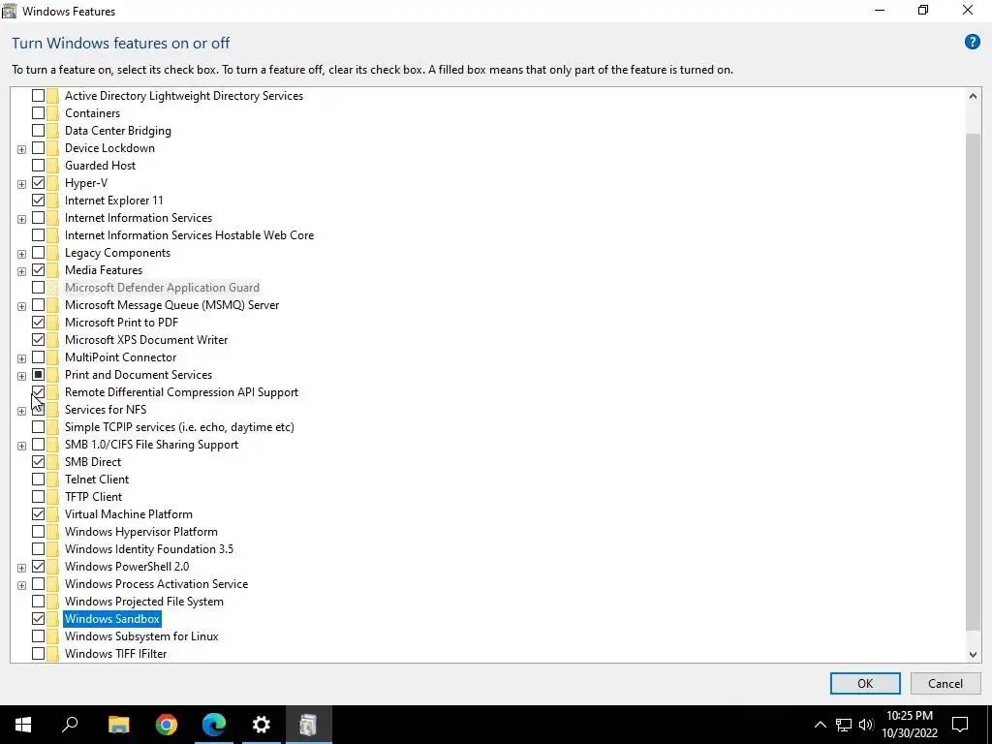Click the blue help question mark icon
Viewport: 992px width, 744px height.
click(972, 43)
